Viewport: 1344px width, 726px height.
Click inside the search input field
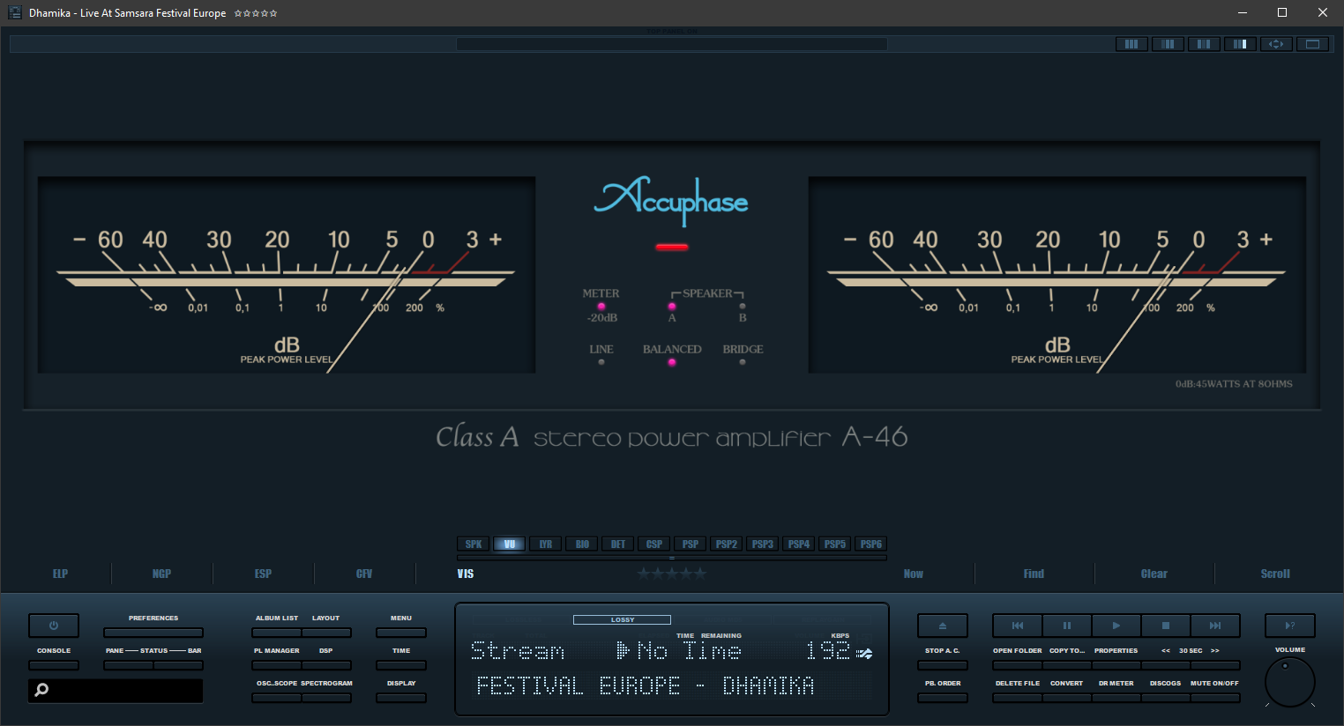tap(116, 691)
